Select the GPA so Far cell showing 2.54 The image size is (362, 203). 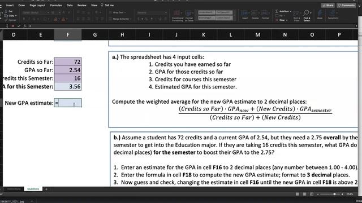click(68, 70)
